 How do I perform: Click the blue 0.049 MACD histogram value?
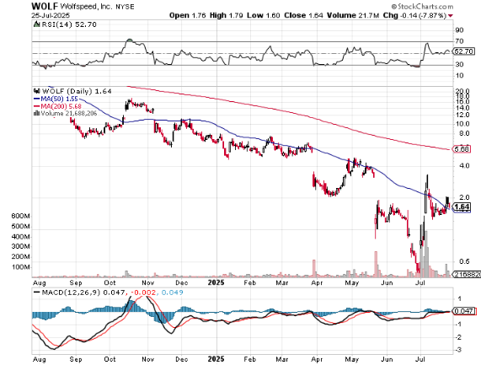172,293
